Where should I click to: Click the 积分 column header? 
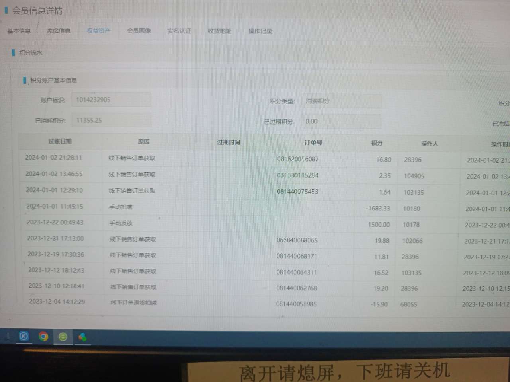pos(377,143)
